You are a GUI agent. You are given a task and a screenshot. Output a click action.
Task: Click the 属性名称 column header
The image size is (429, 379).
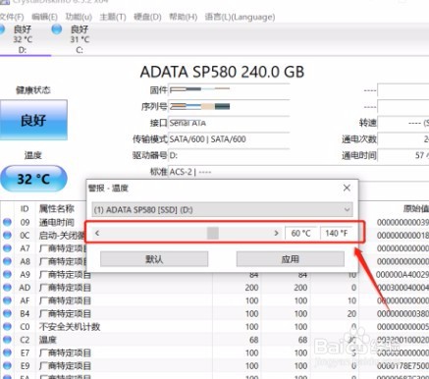pyautogui.click(x=57, y=208)
